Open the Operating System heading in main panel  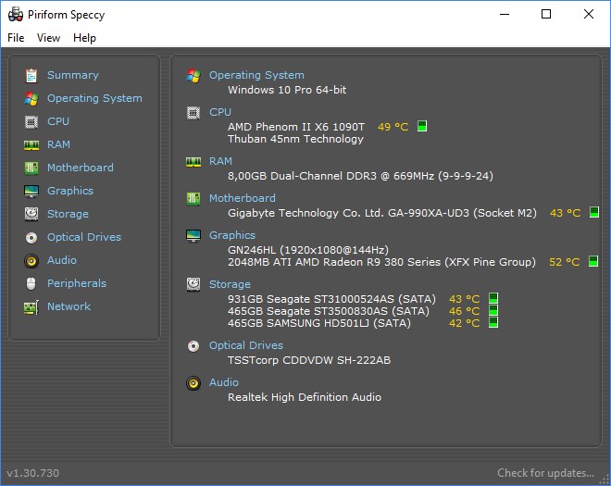256,75
